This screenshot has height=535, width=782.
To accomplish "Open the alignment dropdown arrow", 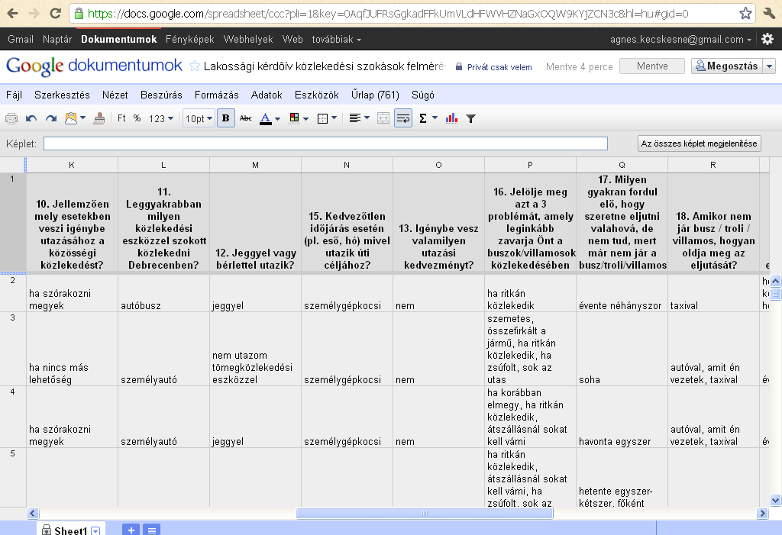I will pos(367,118).
